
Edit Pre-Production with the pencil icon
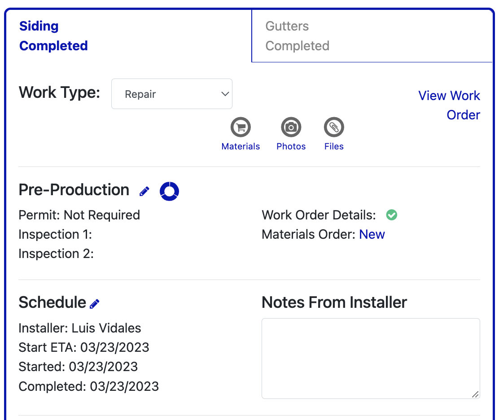pos(144,191)
